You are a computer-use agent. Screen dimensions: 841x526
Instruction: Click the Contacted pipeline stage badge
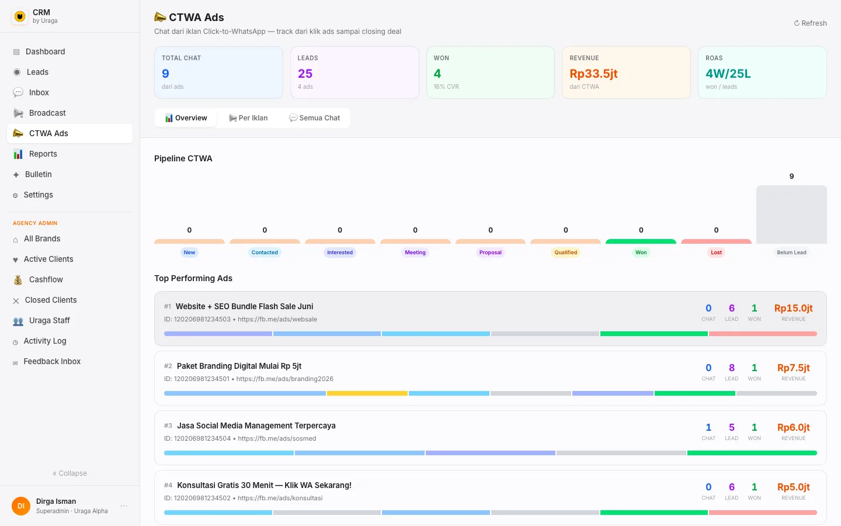point(265,252)
